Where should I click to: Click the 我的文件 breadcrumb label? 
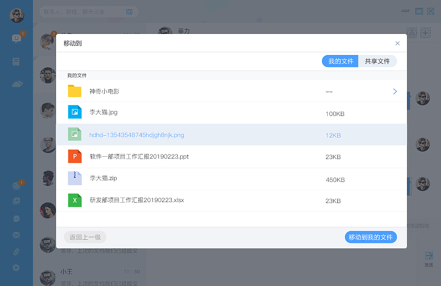(77, 76)
